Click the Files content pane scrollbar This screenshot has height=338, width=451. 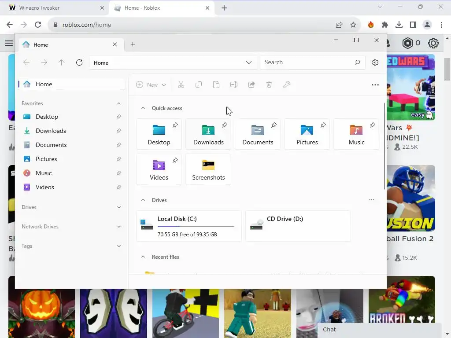click(384, 146)
